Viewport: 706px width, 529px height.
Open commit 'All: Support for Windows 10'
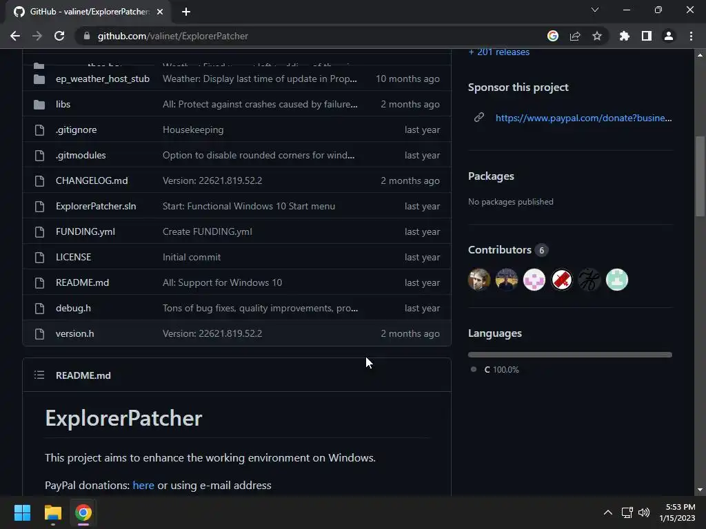[223, 282]
